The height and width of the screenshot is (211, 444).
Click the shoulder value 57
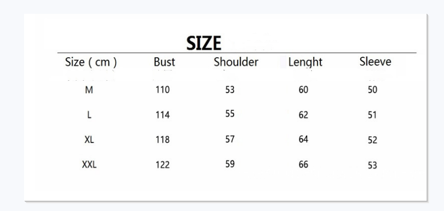point(230,139)
